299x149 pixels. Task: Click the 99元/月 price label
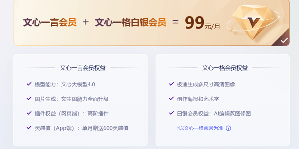(202, 23)
